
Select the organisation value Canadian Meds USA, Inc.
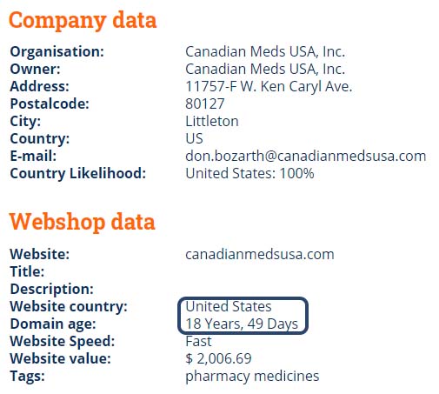265,51
